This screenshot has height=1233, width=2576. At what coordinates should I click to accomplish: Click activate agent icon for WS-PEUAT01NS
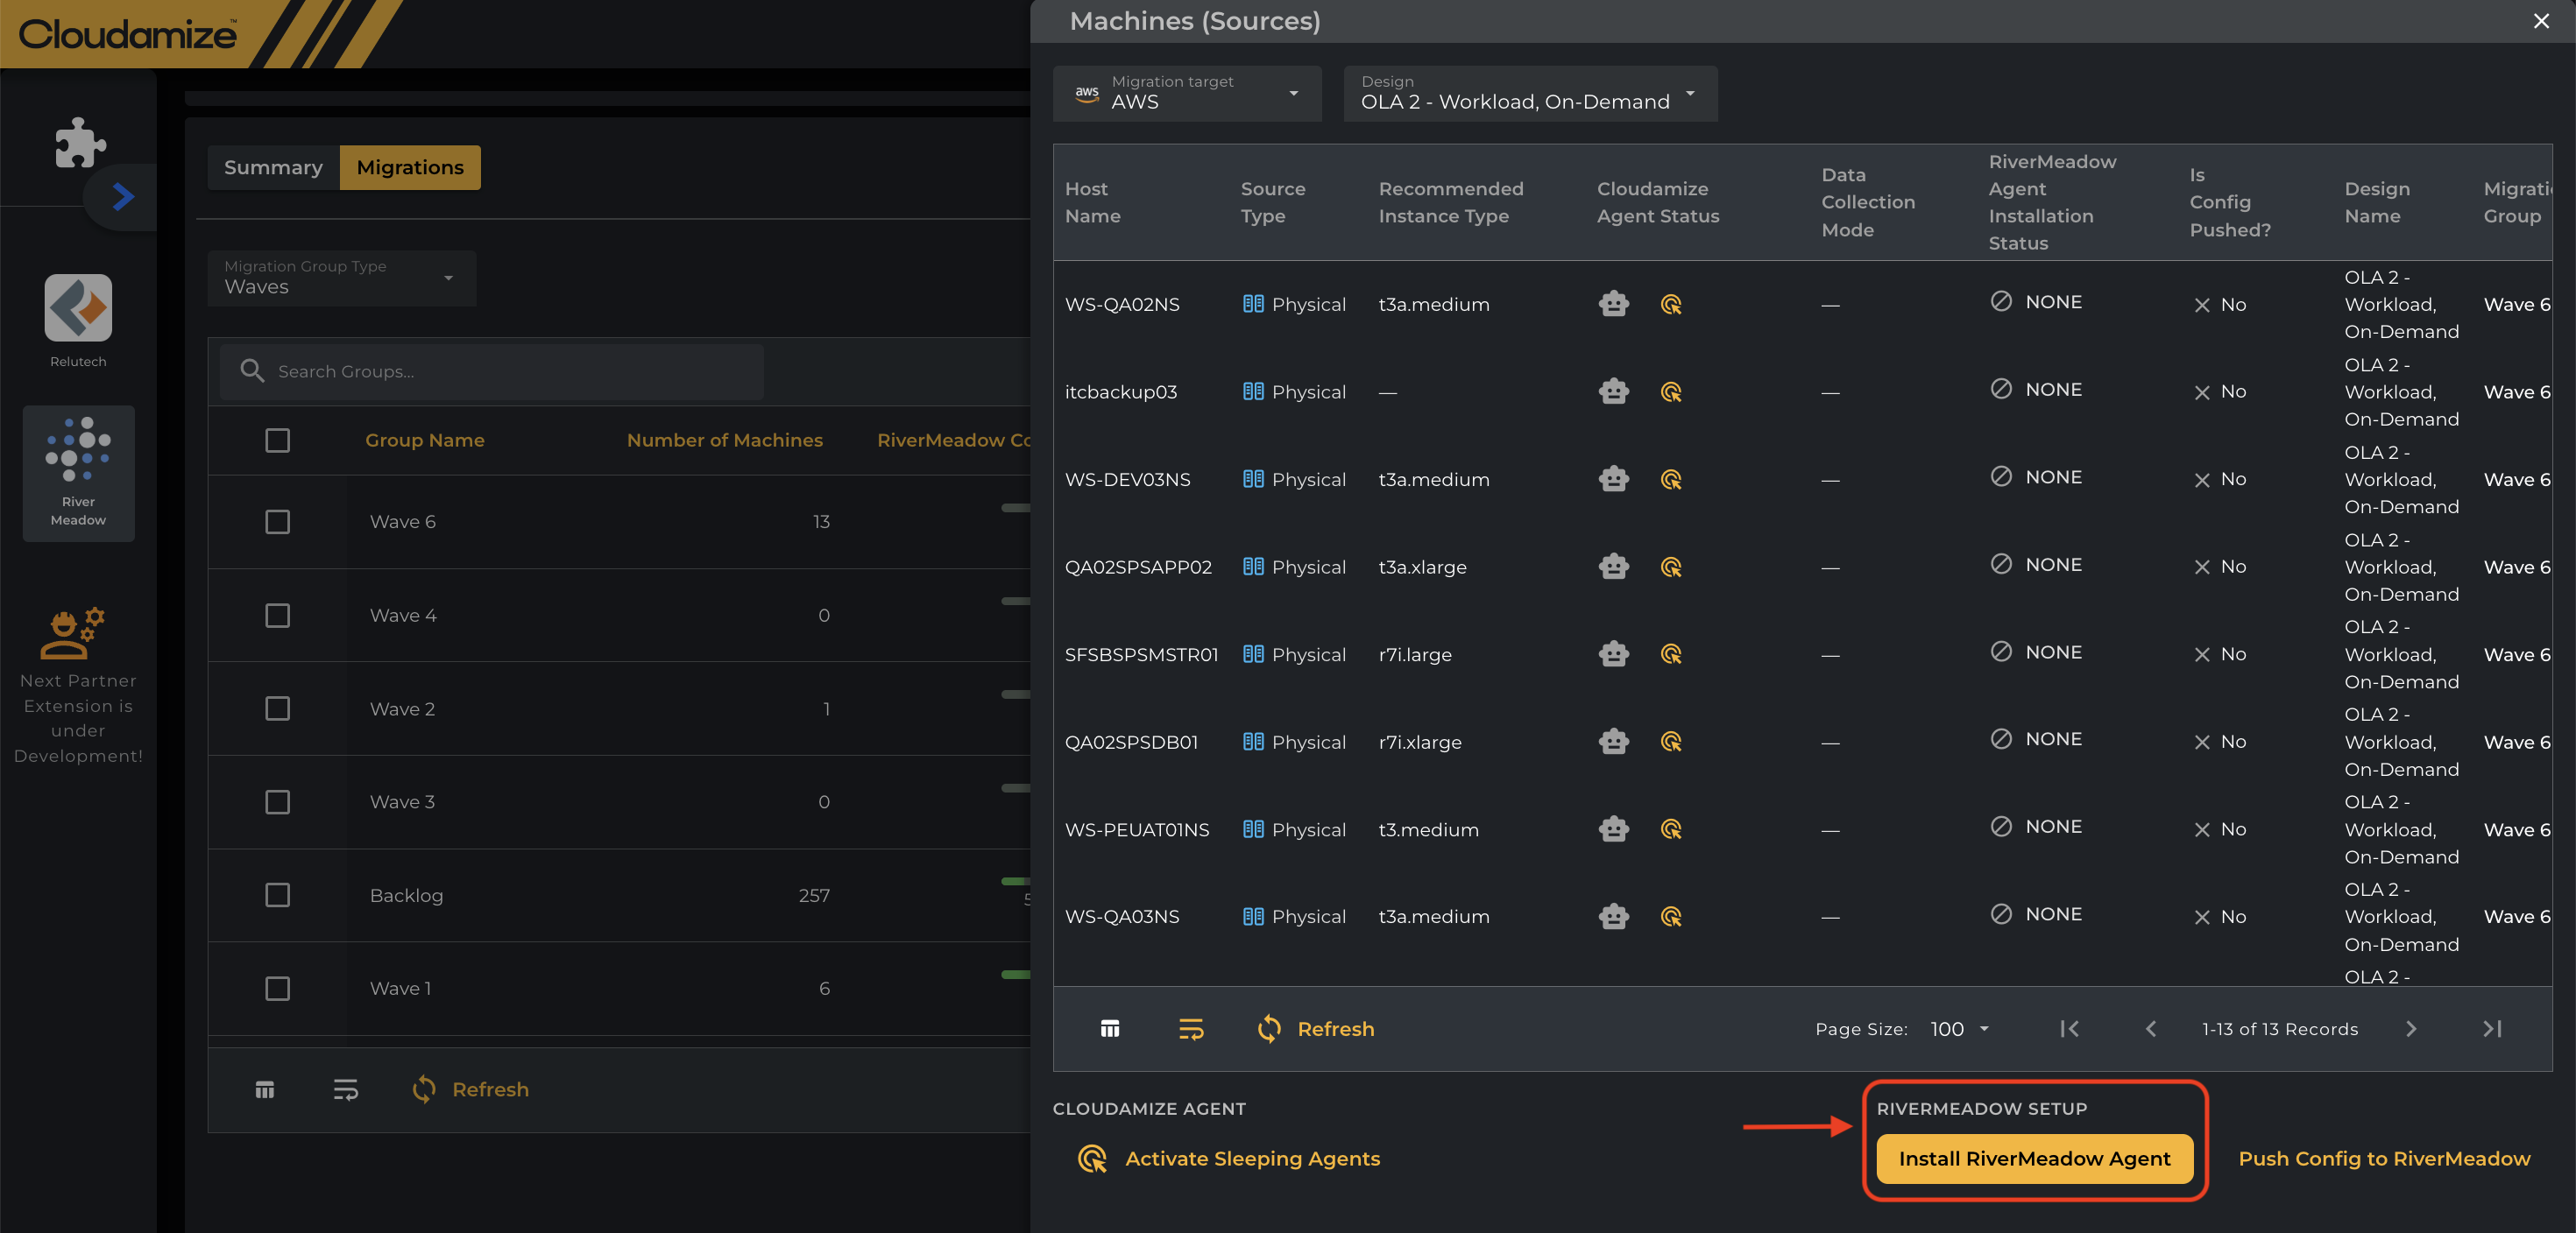(x=1670, y=829)
